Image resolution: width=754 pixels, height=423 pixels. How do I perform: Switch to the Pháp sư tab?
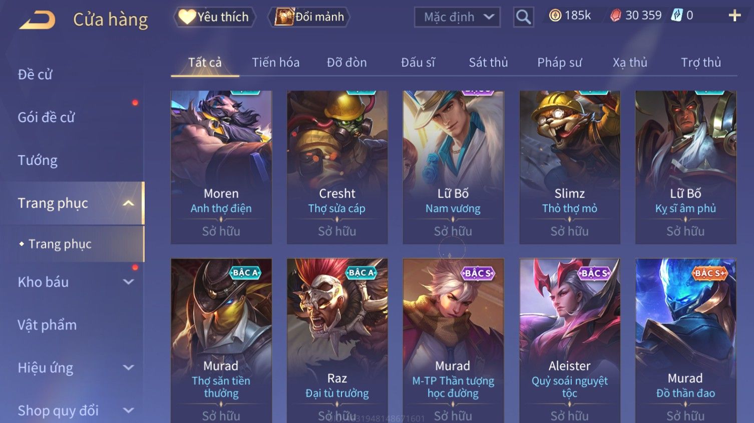pos(559,62)
